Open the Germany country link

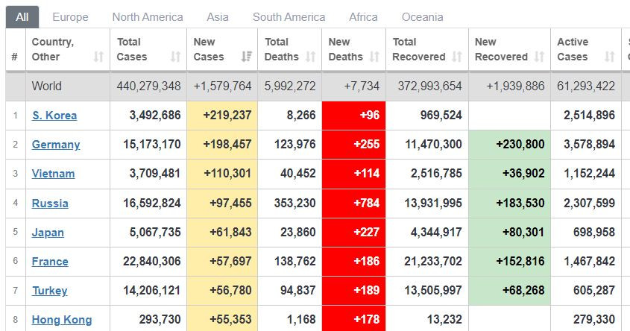point(56,145)
